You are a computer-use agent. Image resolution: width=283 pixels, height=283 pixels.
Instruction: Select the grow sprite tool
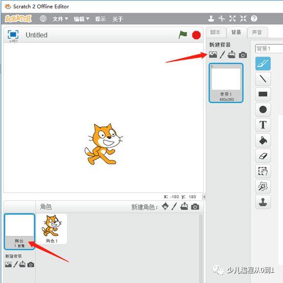coord(232,18)
